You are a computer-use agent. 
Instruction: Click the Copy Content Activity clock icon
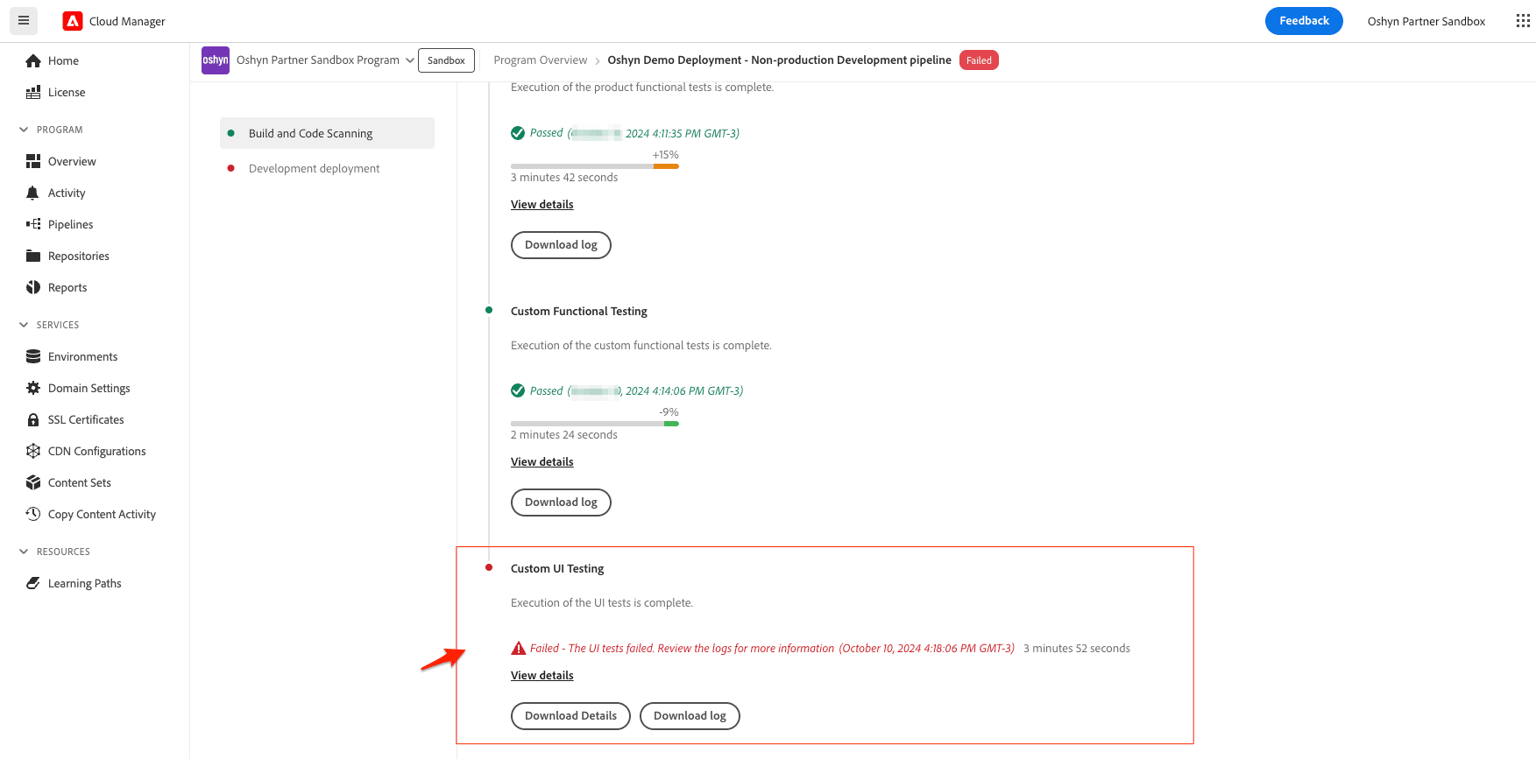click(33, 514)
